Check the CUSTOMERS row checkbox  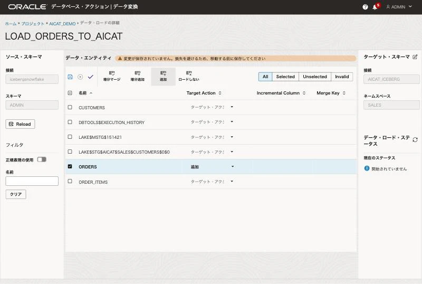70,107
